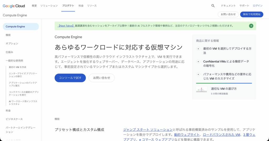The image size is (269, 141).
Task: Click the arrow icon beside Confidential VMs
Action: (198, 62)
